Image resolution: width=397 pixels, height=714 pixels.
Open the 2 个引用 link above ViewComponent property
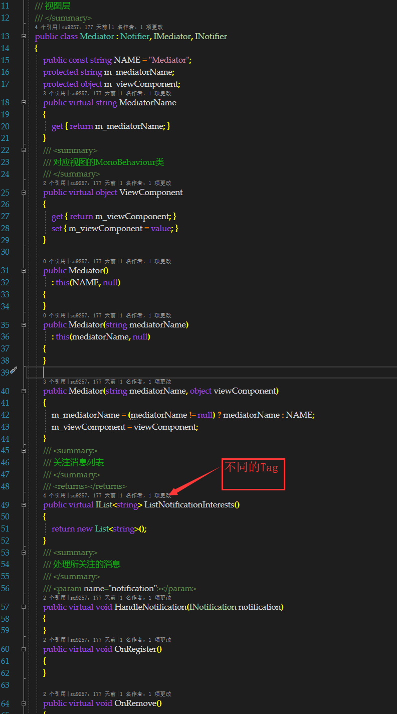click(x=55, y=183)
